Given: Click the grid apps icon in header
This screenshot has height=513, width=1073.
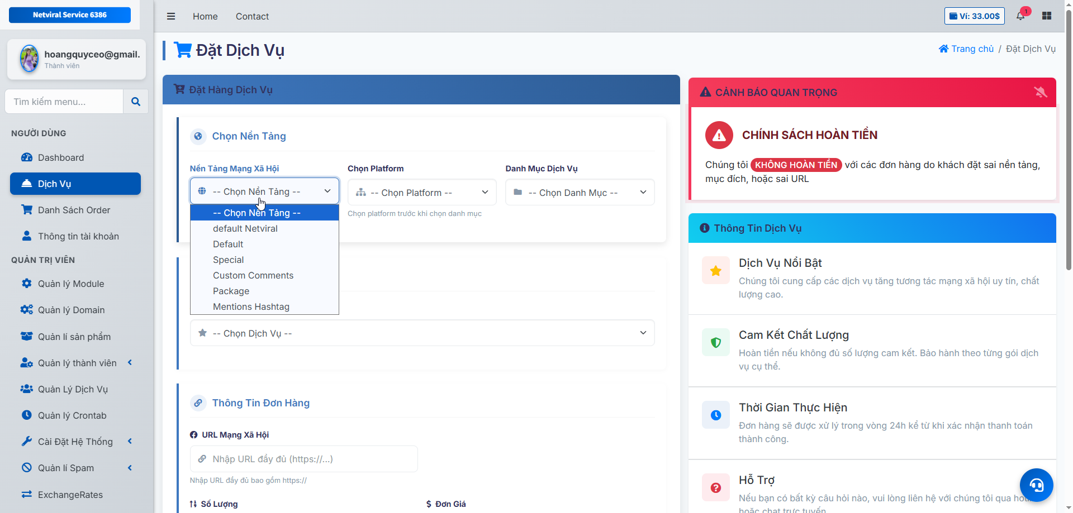Looking at the screenshot, I should pyautogui.click(x=1047, y=16).
